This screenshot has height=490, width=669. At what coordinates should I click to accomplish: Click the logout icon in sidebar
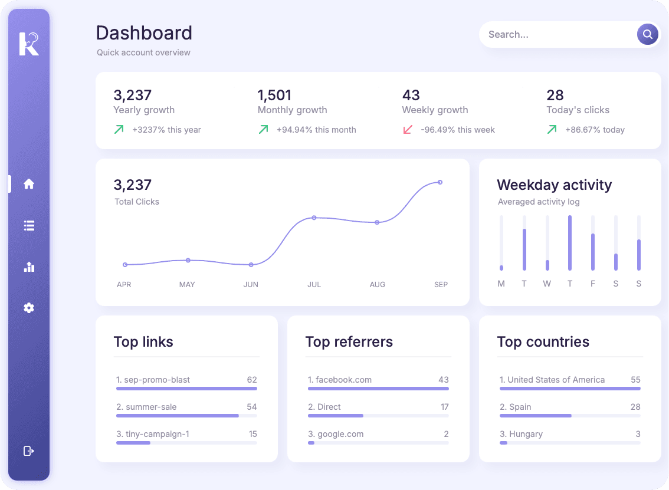click(29, 451)
